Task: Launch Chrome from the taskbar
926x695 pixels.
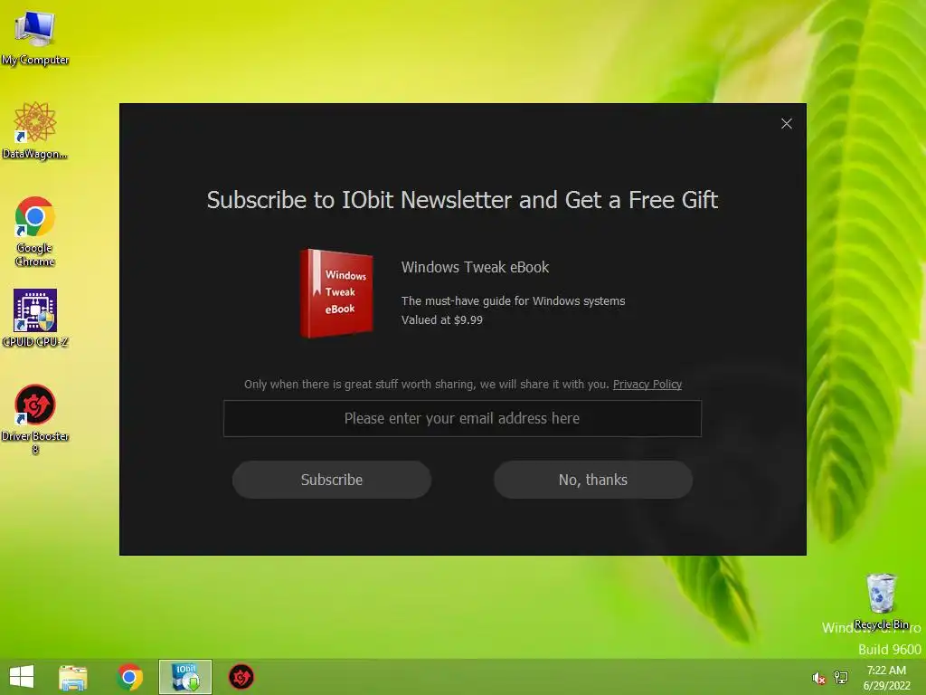Action: click(129, 677)
